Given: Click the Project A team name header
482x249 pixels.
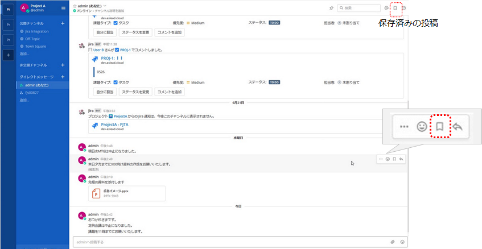Looking at the screenshot, I should point(38,6).
